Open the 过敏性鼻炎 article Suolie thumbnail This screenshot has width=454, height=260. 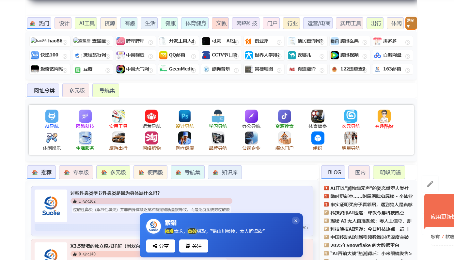click(51, 206)
